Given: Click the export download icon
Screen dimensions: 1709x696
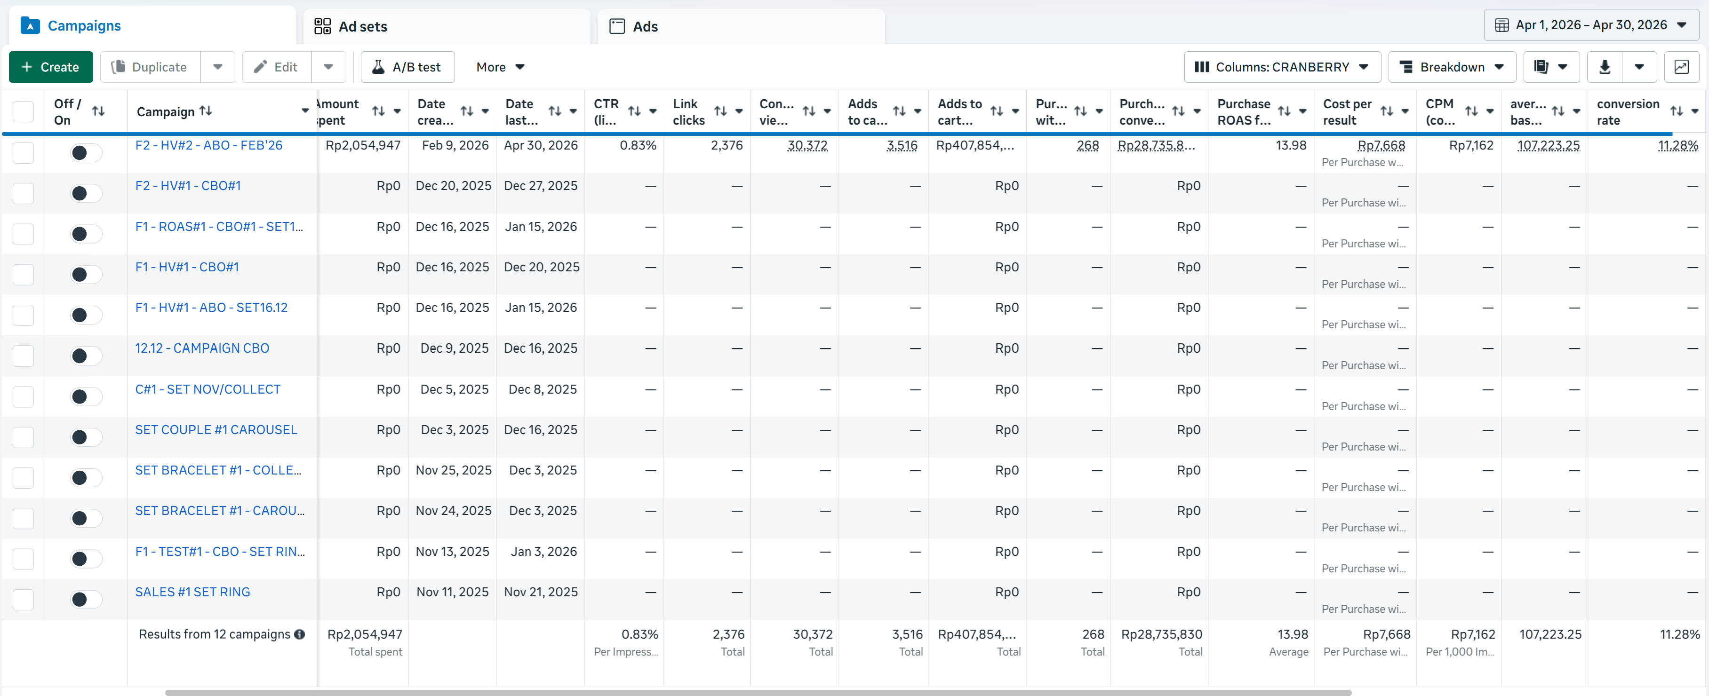Looking at the screenshot, I should pyautogui.click(x=1604, y=67).
